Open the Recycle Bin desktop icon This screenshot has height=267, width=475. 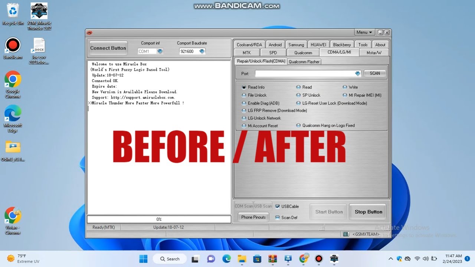pos(13,14)
